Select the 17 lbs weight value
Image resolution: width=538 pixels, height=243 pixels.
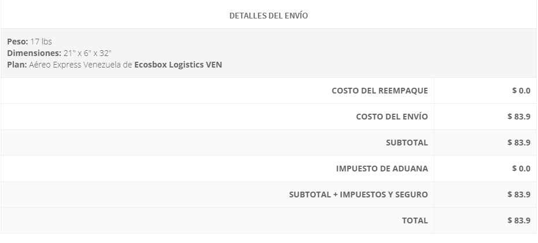pos(41,42)
